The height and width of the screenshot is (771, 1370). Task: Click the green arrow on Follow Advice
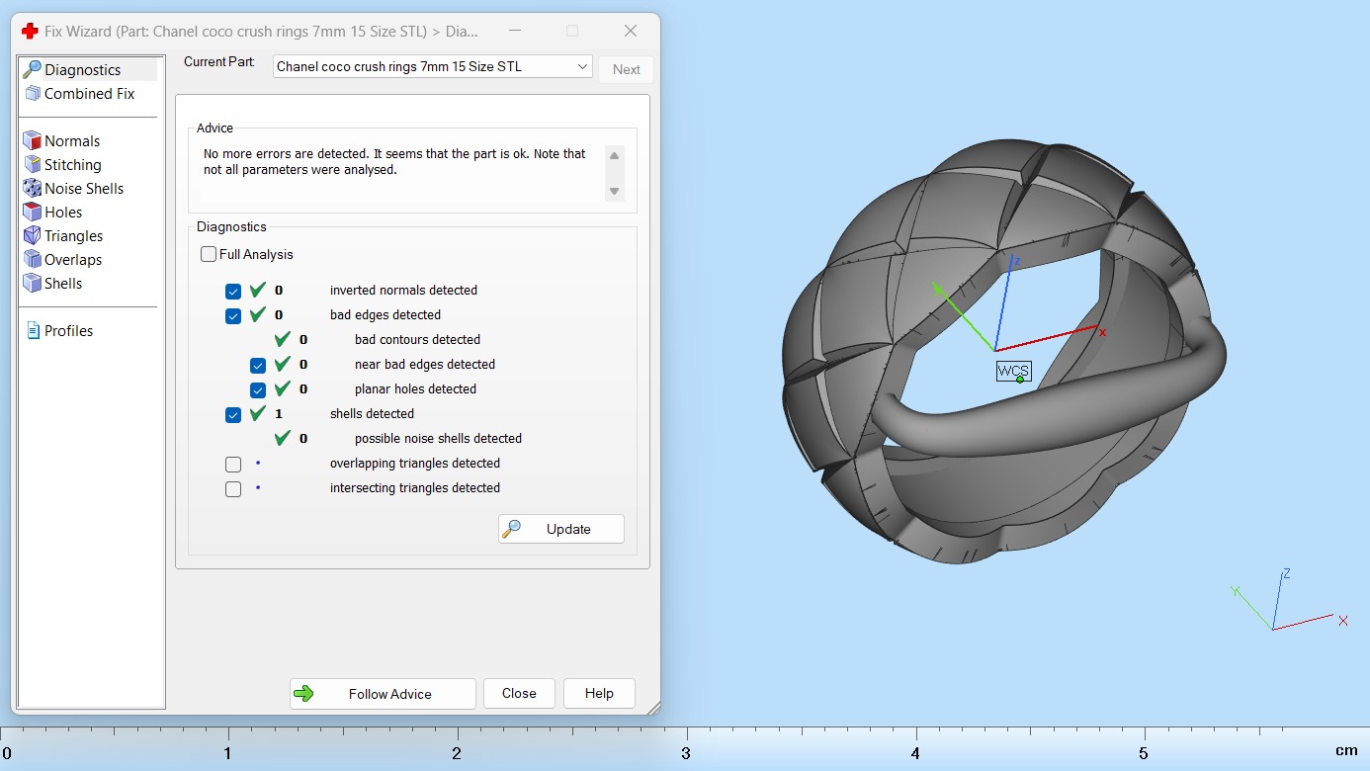pyautogui.click(x=304, y=694)
